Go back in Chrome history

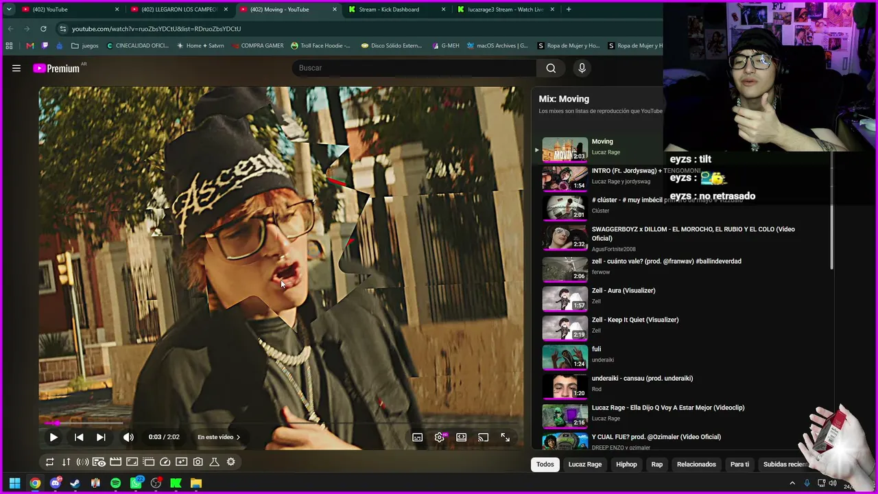[x=10, y=29]
